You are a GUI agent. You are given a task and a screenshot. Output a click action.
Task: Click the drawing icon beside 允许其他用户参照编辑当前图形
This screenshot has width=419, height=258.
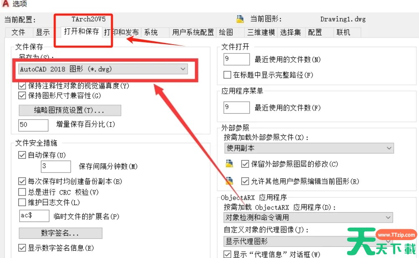click(229, 181)
